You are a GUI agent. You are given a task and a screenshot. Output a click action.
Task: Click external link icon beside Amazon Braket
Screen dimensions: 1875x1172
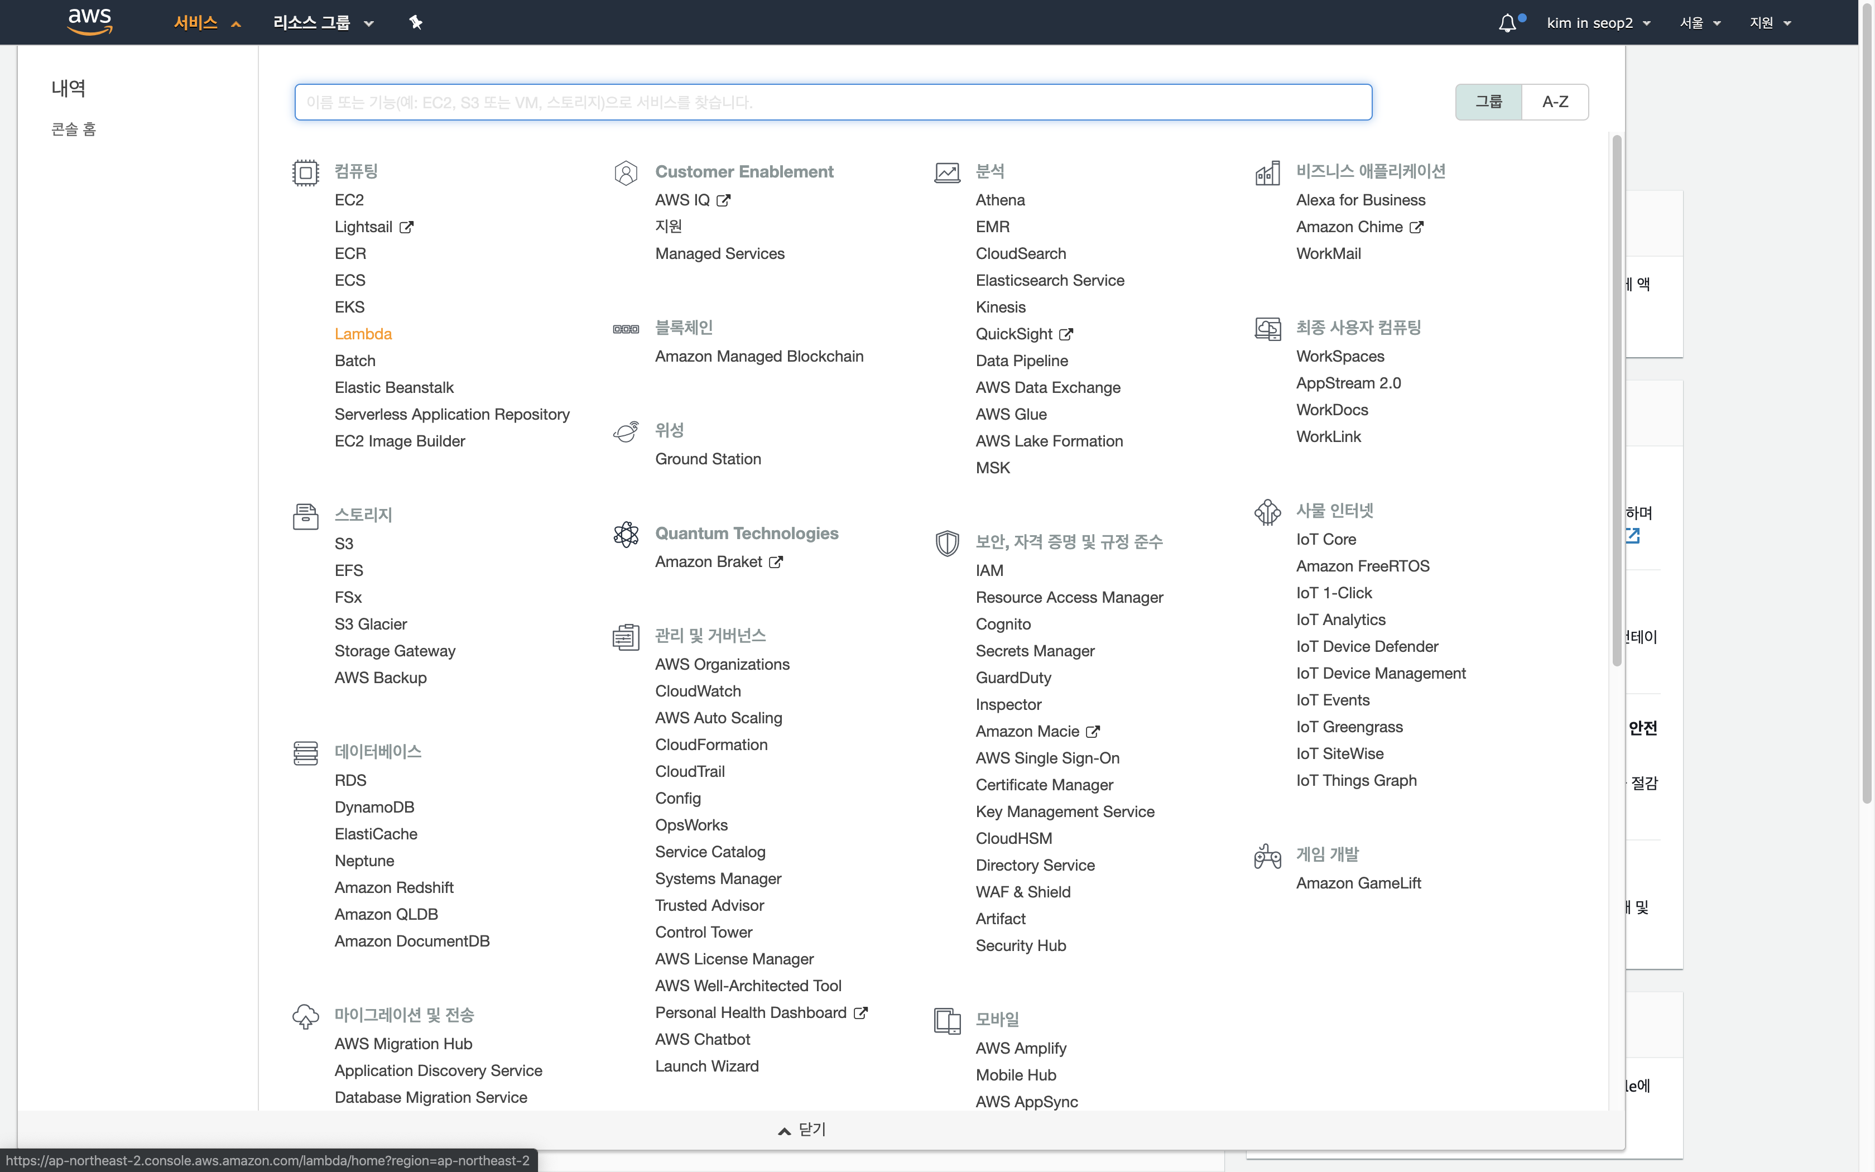776,562
